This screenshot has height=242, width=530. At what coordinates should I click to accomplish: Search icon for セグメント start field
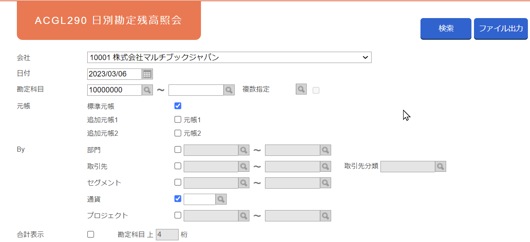pyautogui.click(x=244, y=183)
